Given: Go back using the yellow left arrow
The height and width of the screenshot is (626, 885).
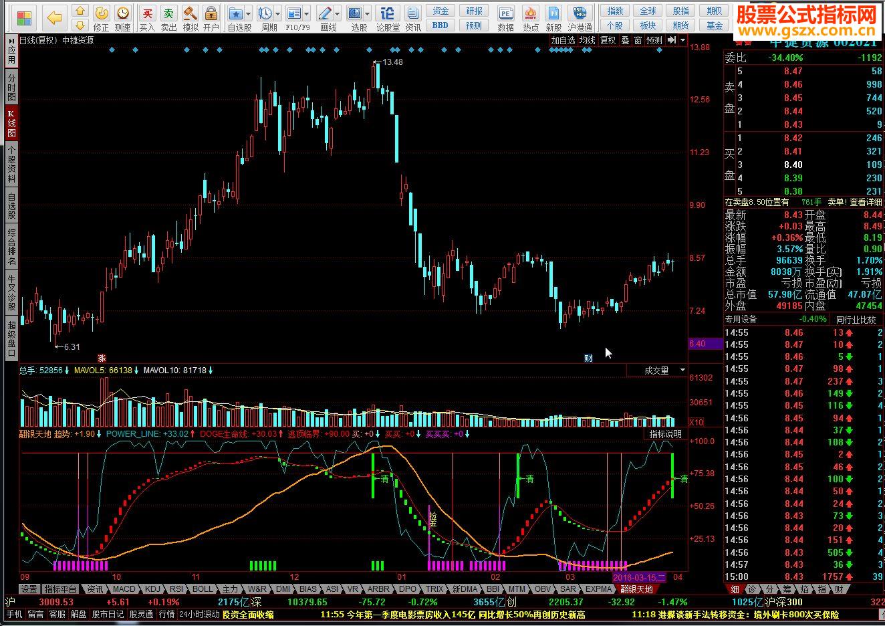Looking at the screenshot, I should coord(55,17).
